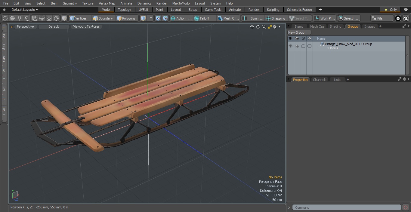The image size is (411, 212).
Task: Click the layout settings gear at top right
Action: [406, 10]
